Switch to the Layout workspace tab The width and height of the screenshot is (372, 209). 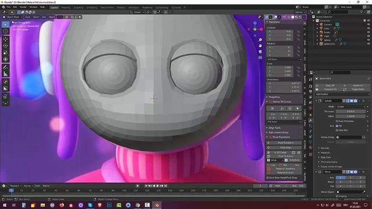[54, 8]
